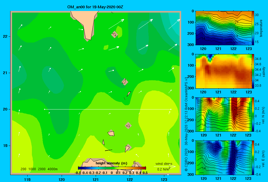
Task: Click the -0.5 end of height anomaly scale
Action: [x=78, y=173]
